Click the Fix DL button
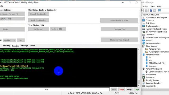Image resolution: width=169 pixels, height=95 pixels. pyautogui.click(x=12, y=29)
